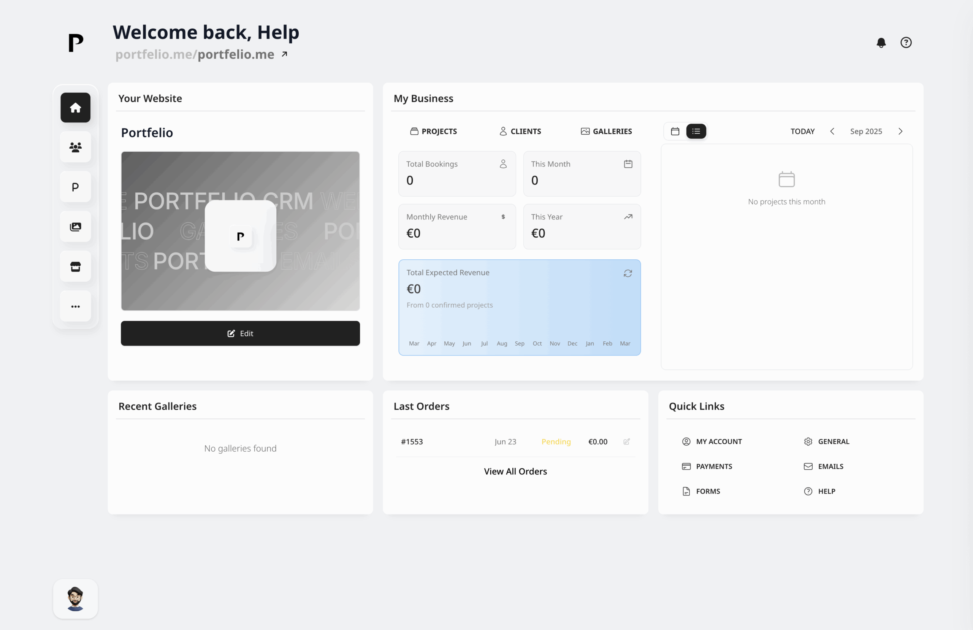Open the Home dashboard sidebar icon

click(x=75, y=108)
